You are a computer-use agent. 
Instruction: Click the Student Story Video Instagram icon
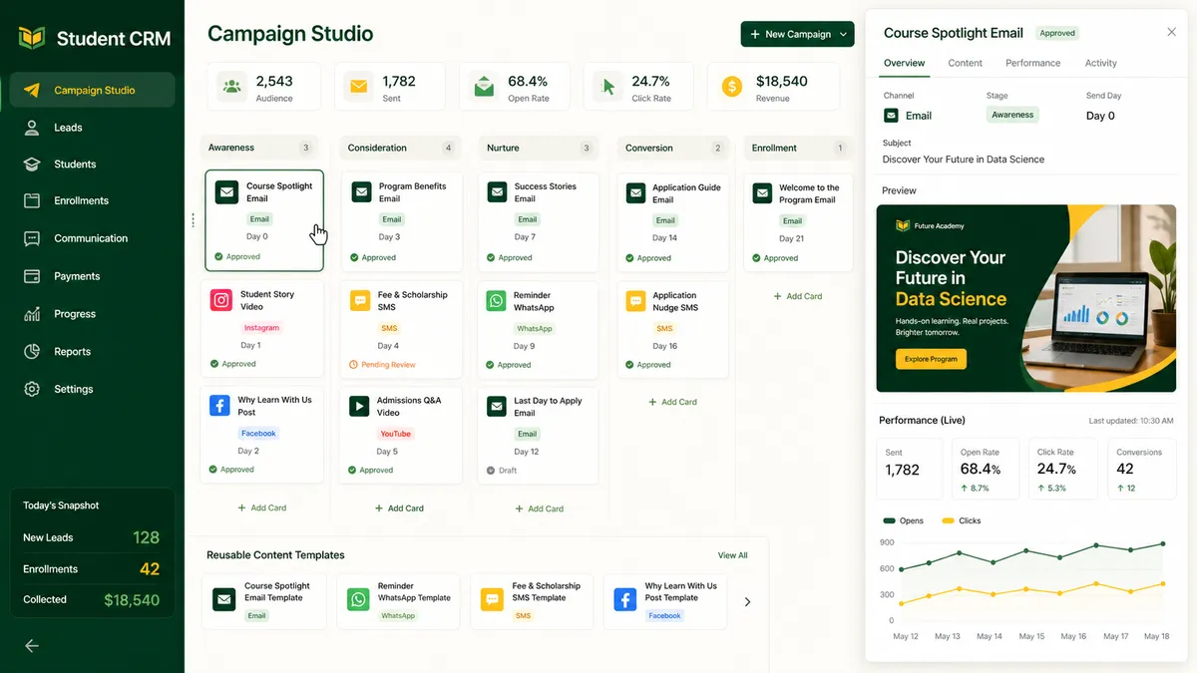click(x=221, y=300)
